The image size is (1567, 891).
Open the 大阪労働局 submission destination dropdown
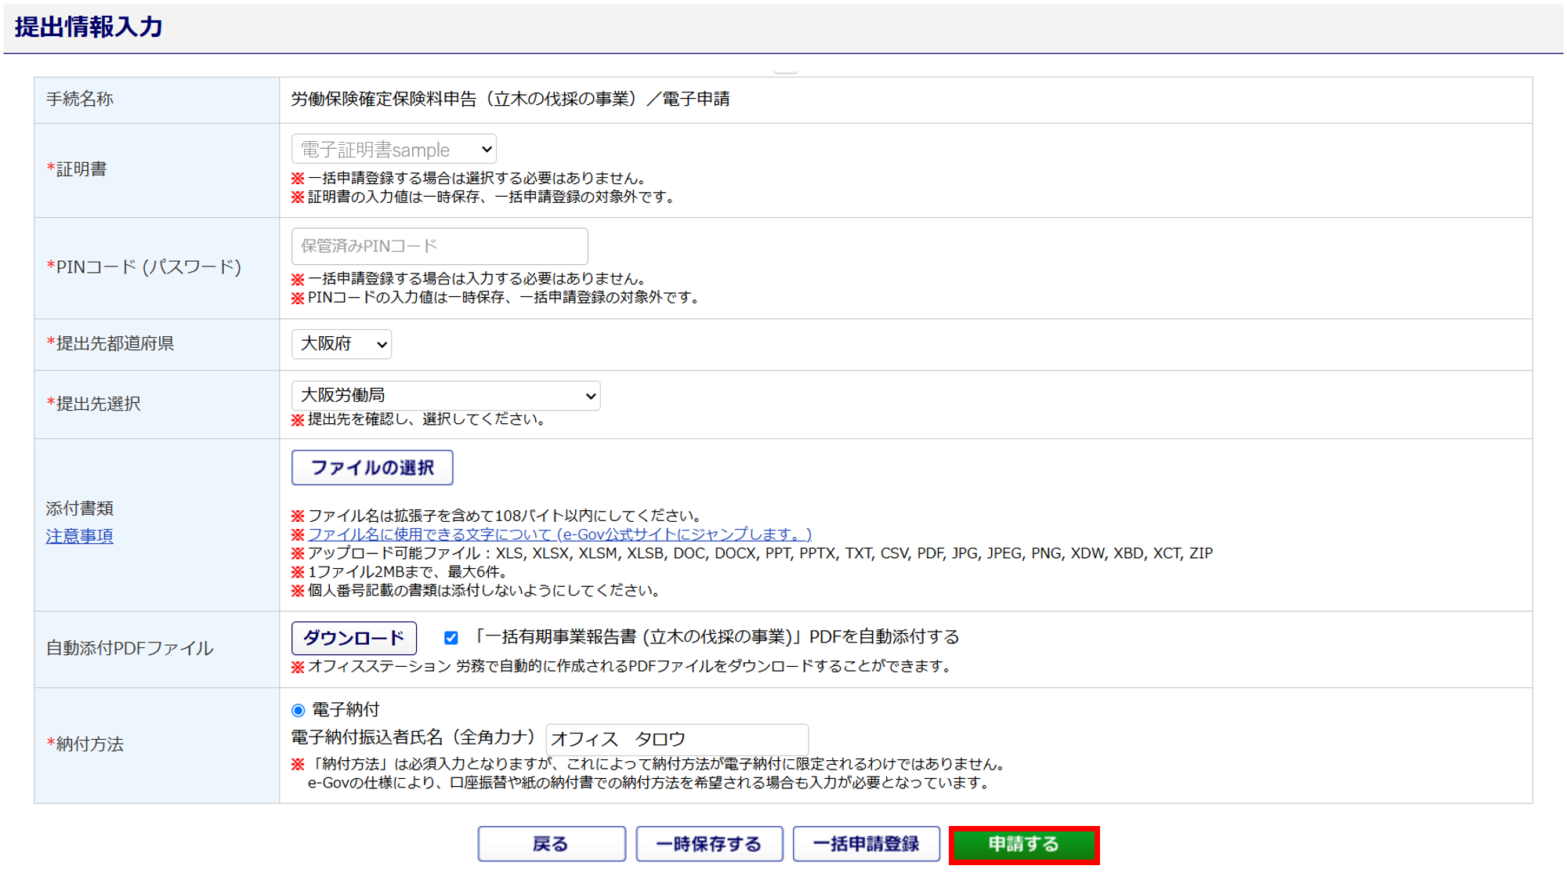[x=445, y=396]
